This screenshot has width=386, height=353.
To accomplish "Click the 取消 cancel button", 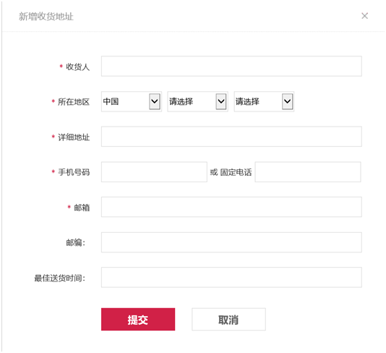I will pos(228,320).
